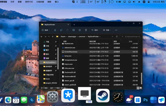Sort by the 修改日期 column header
Image resolution: width=166 pixels, height=106 pixels.
92,41
